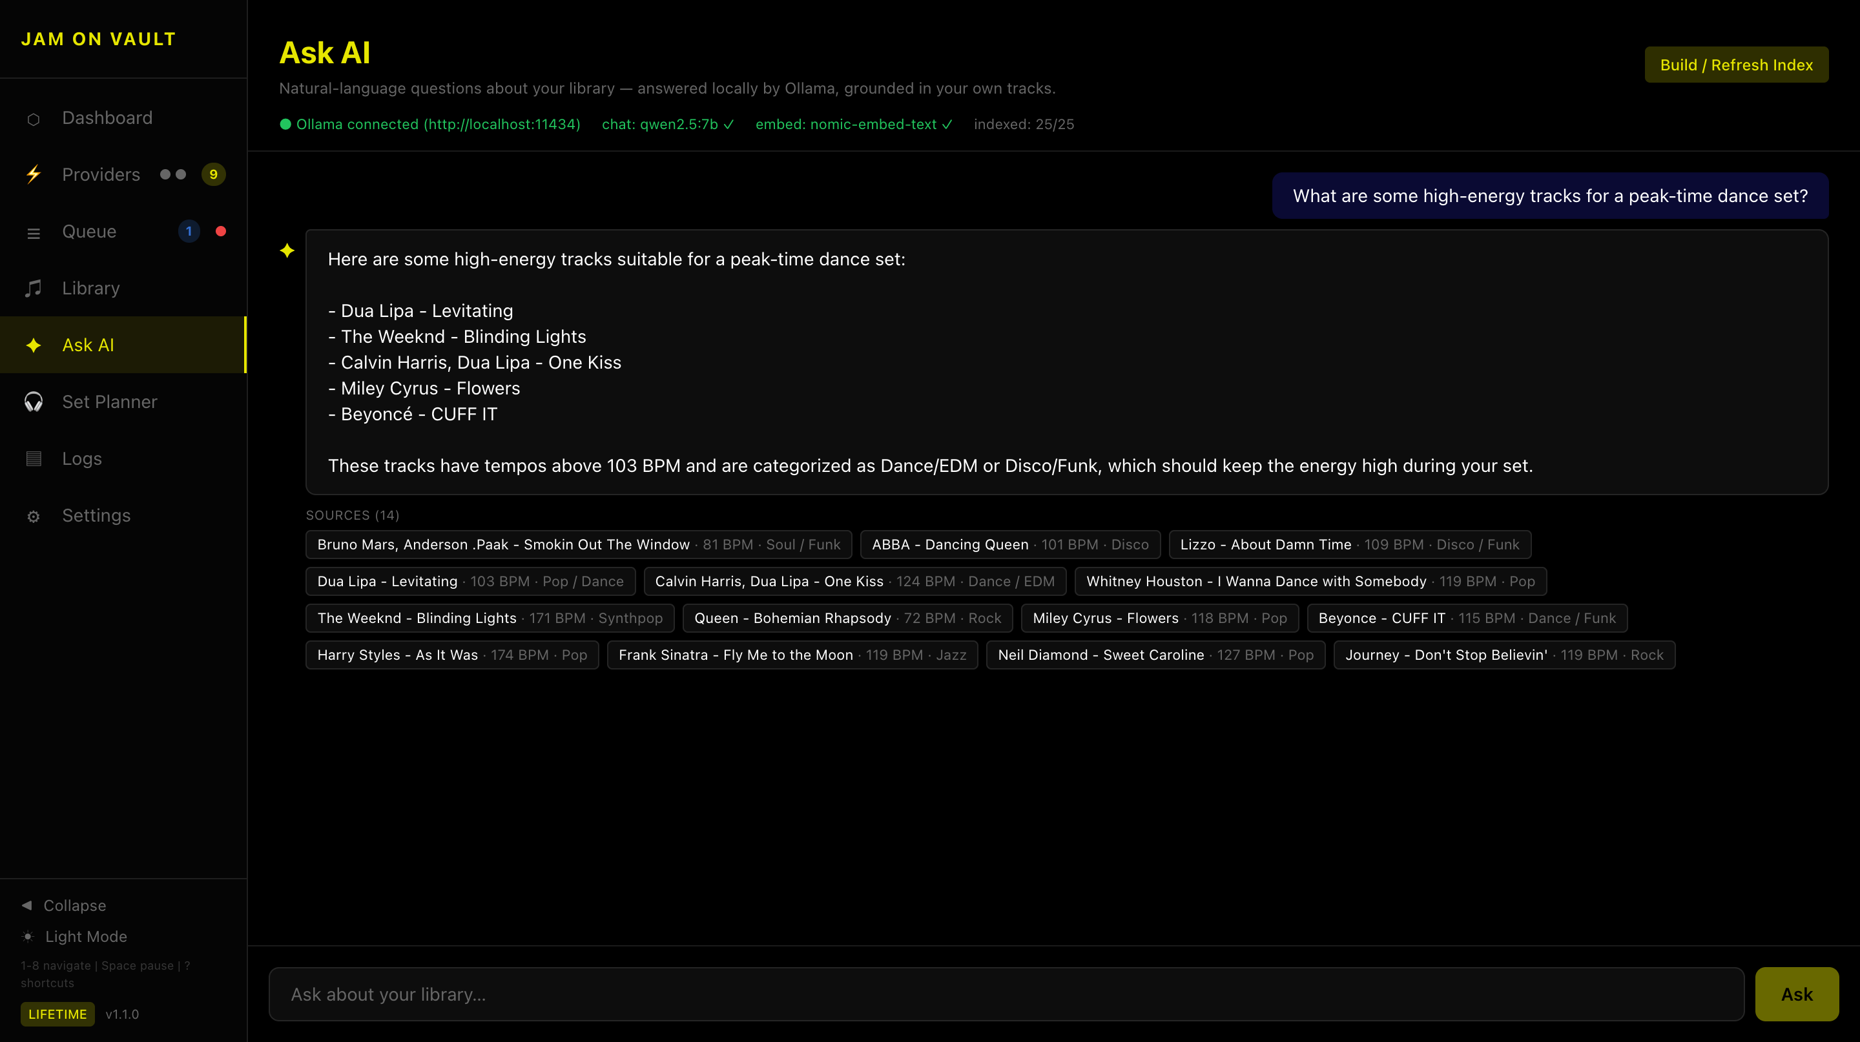The height and width of the screenshot is (1042, 1860).
Task: Click the Library music note icon
Action: (33, 289)
